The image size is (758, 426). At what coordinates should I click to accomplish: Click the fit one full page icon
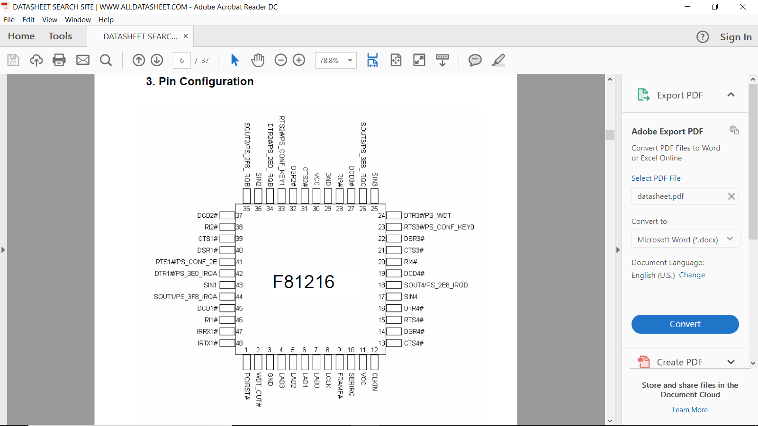396,60
